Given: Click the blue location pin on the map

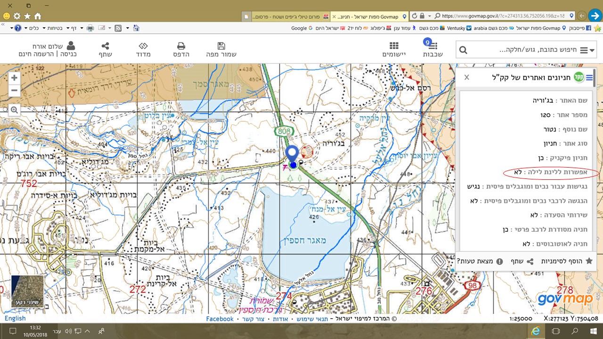Looking at the screenshot, I should (x=293, y=154).
